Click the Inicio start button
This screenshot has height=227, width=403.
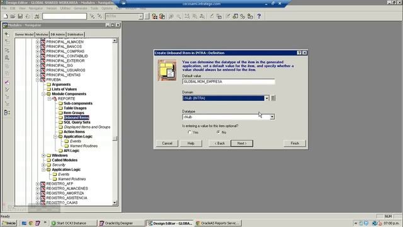click(x=9, y=223)
